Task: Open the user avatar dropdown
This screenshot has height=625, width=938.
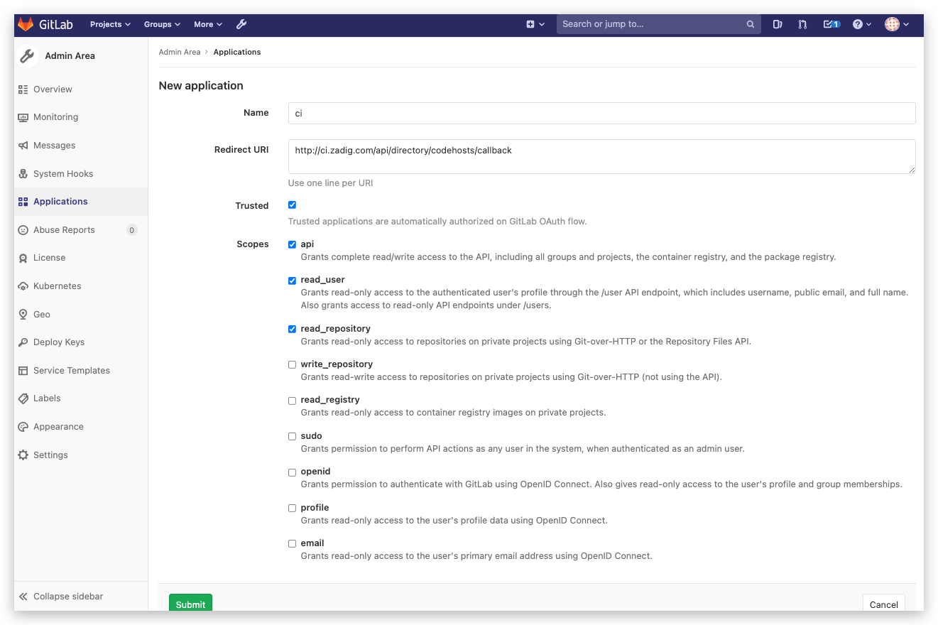Action: click(x=896, y=23)
